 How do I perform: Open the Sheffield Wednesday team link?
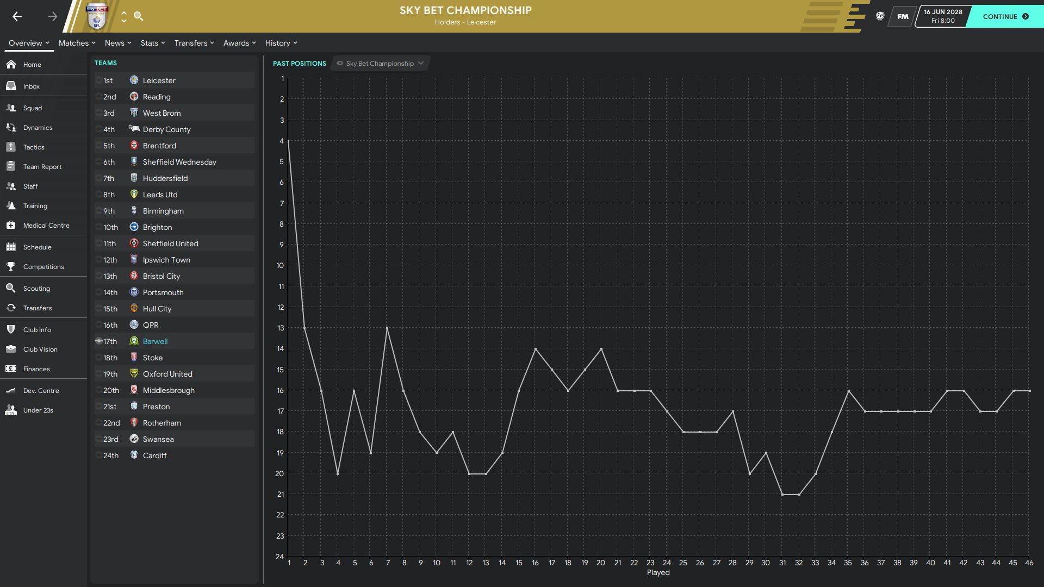(x=179, y=162)
